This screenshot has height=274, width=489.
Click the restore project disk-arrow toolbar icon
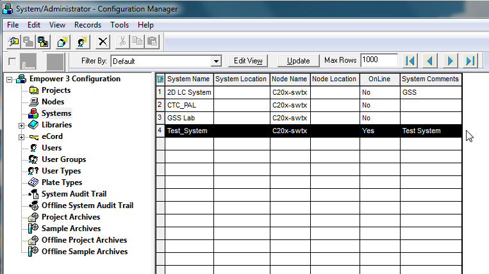click(43, 42)
